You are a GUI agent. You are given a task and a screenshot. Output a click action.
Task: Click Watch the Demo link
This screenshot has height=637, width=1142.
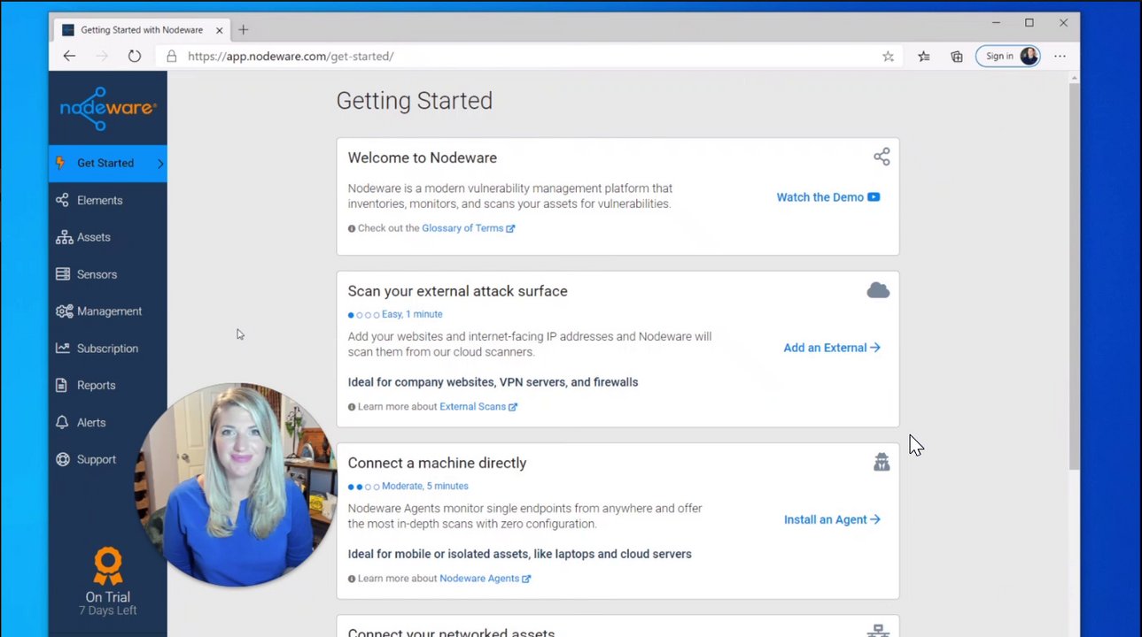[828, 197]
